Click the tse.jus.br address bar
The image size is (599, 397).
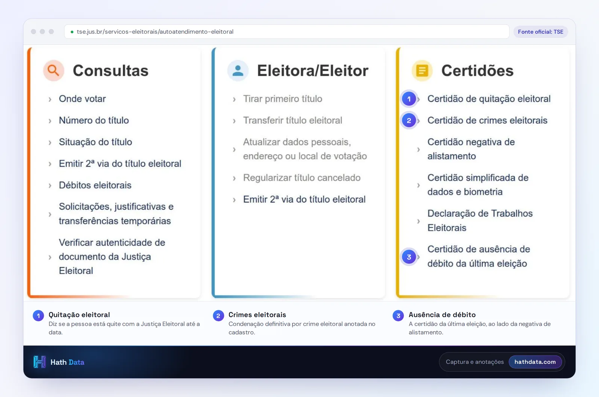[287, 32]
